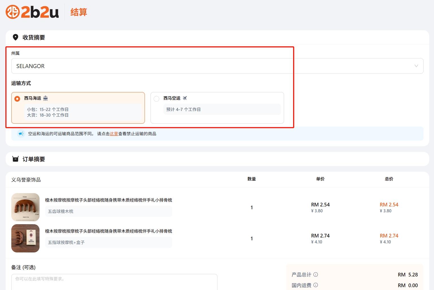
Task: Click the 2b2u logo icon
Action: click(x=12, y=12)
